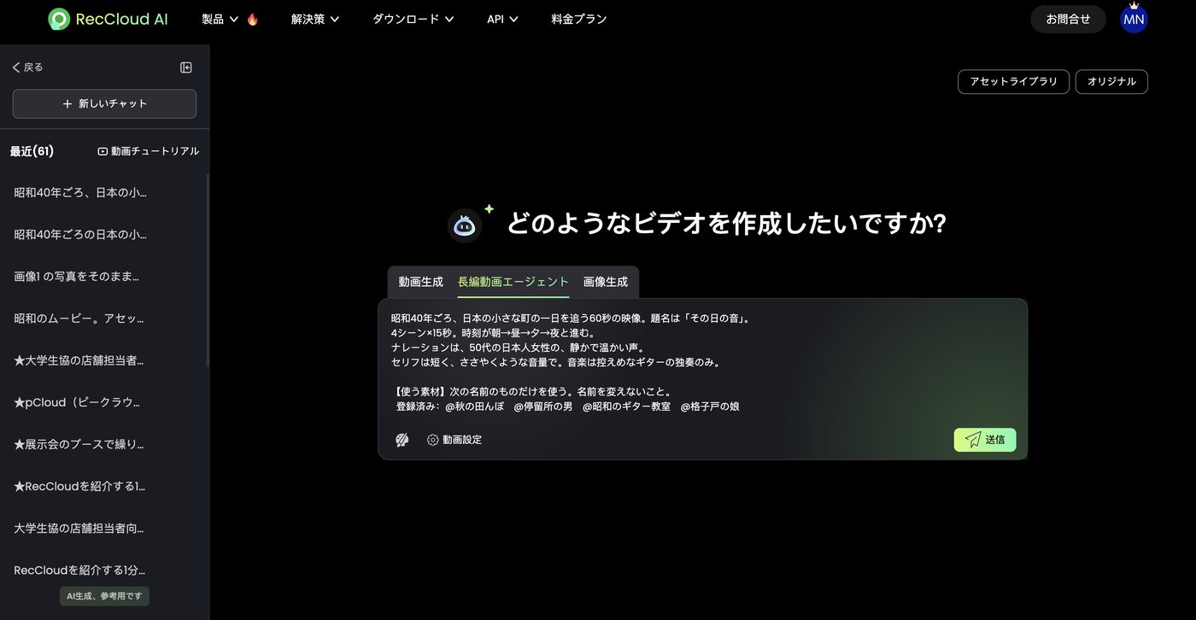Open the アセットライブラリ
The width and height of the screenshot is (1196, 620).
point(1013,82)
